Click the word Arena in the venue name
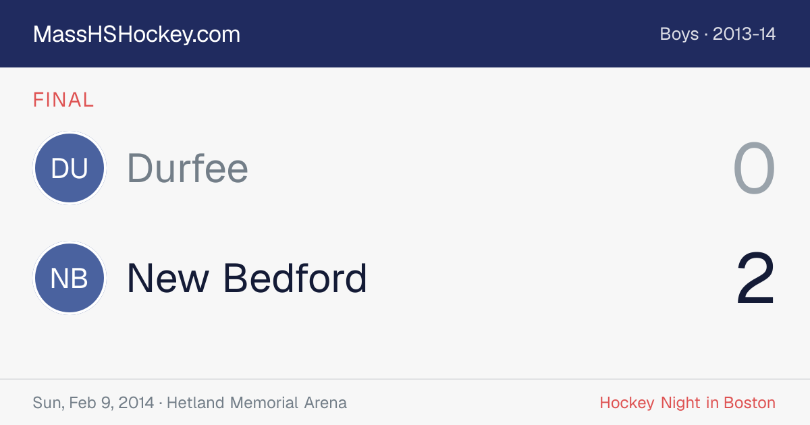The width and height of the screenshot is (810, 425). point(325,403)
